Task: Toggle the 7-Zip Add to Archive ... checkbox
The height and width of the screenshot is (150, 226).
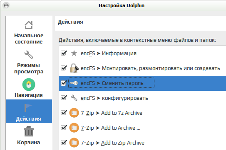Action: pos(64,128)
